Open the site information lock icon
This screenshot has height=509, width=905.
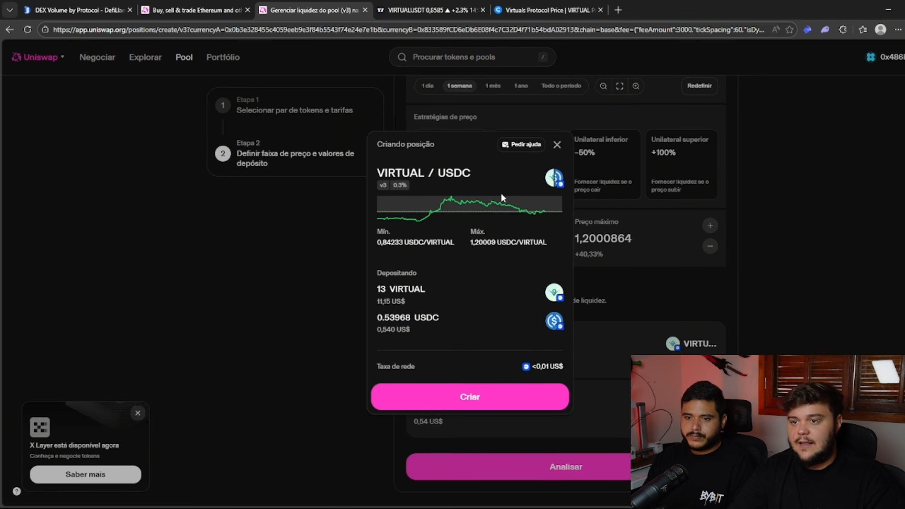[x=45, y=30]
